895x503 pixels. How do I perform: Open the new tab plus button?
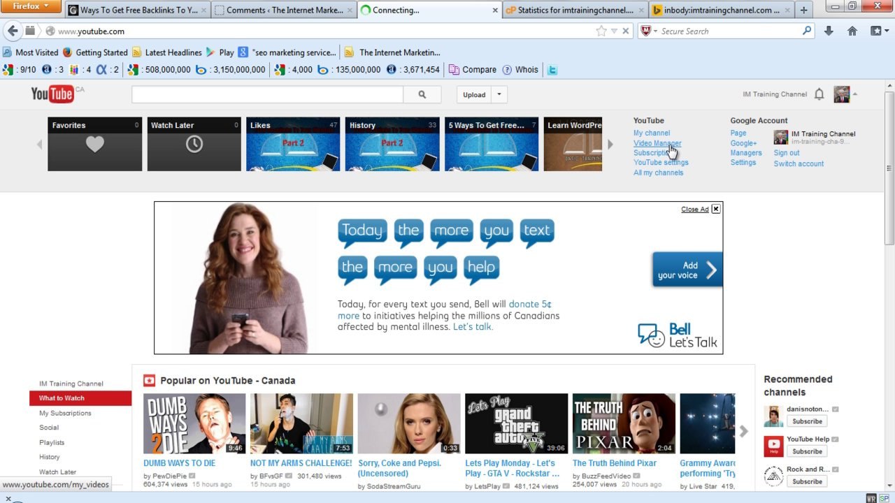[803, 10]
